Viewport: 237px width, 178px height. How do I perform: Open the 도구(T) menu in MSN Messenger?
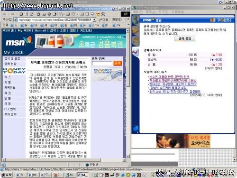tap(164, 12)
